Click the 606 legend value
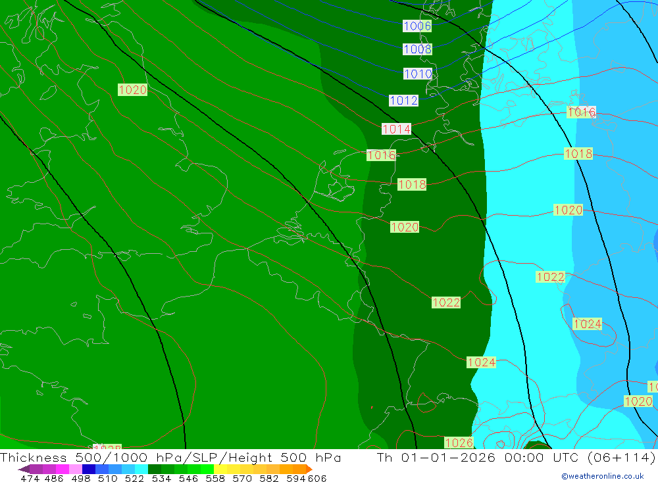The width and height of the screenshot is (658, 482). coord(317,479)
